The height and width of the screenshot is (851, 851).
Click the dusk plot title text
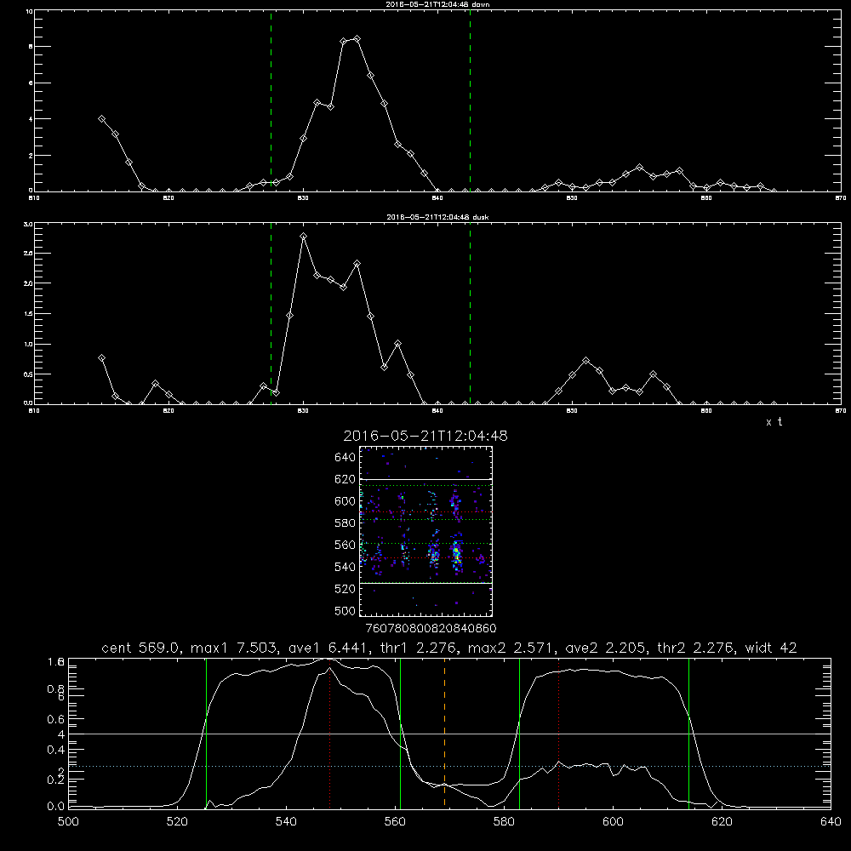click(x=437, y=217)
